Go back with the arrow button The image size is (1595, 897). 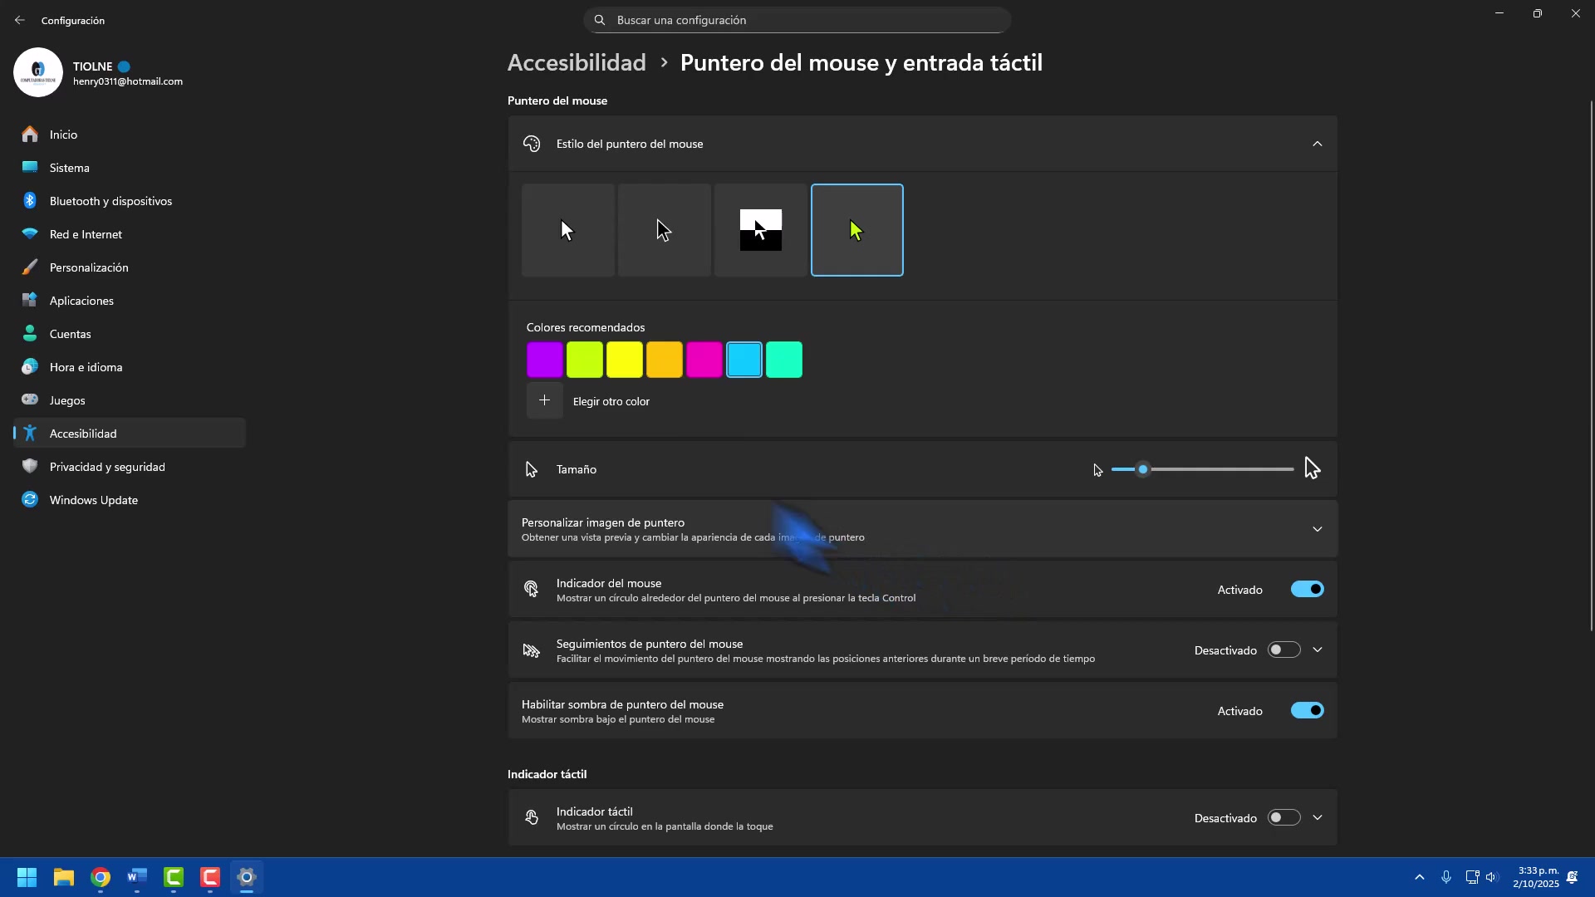20,20
